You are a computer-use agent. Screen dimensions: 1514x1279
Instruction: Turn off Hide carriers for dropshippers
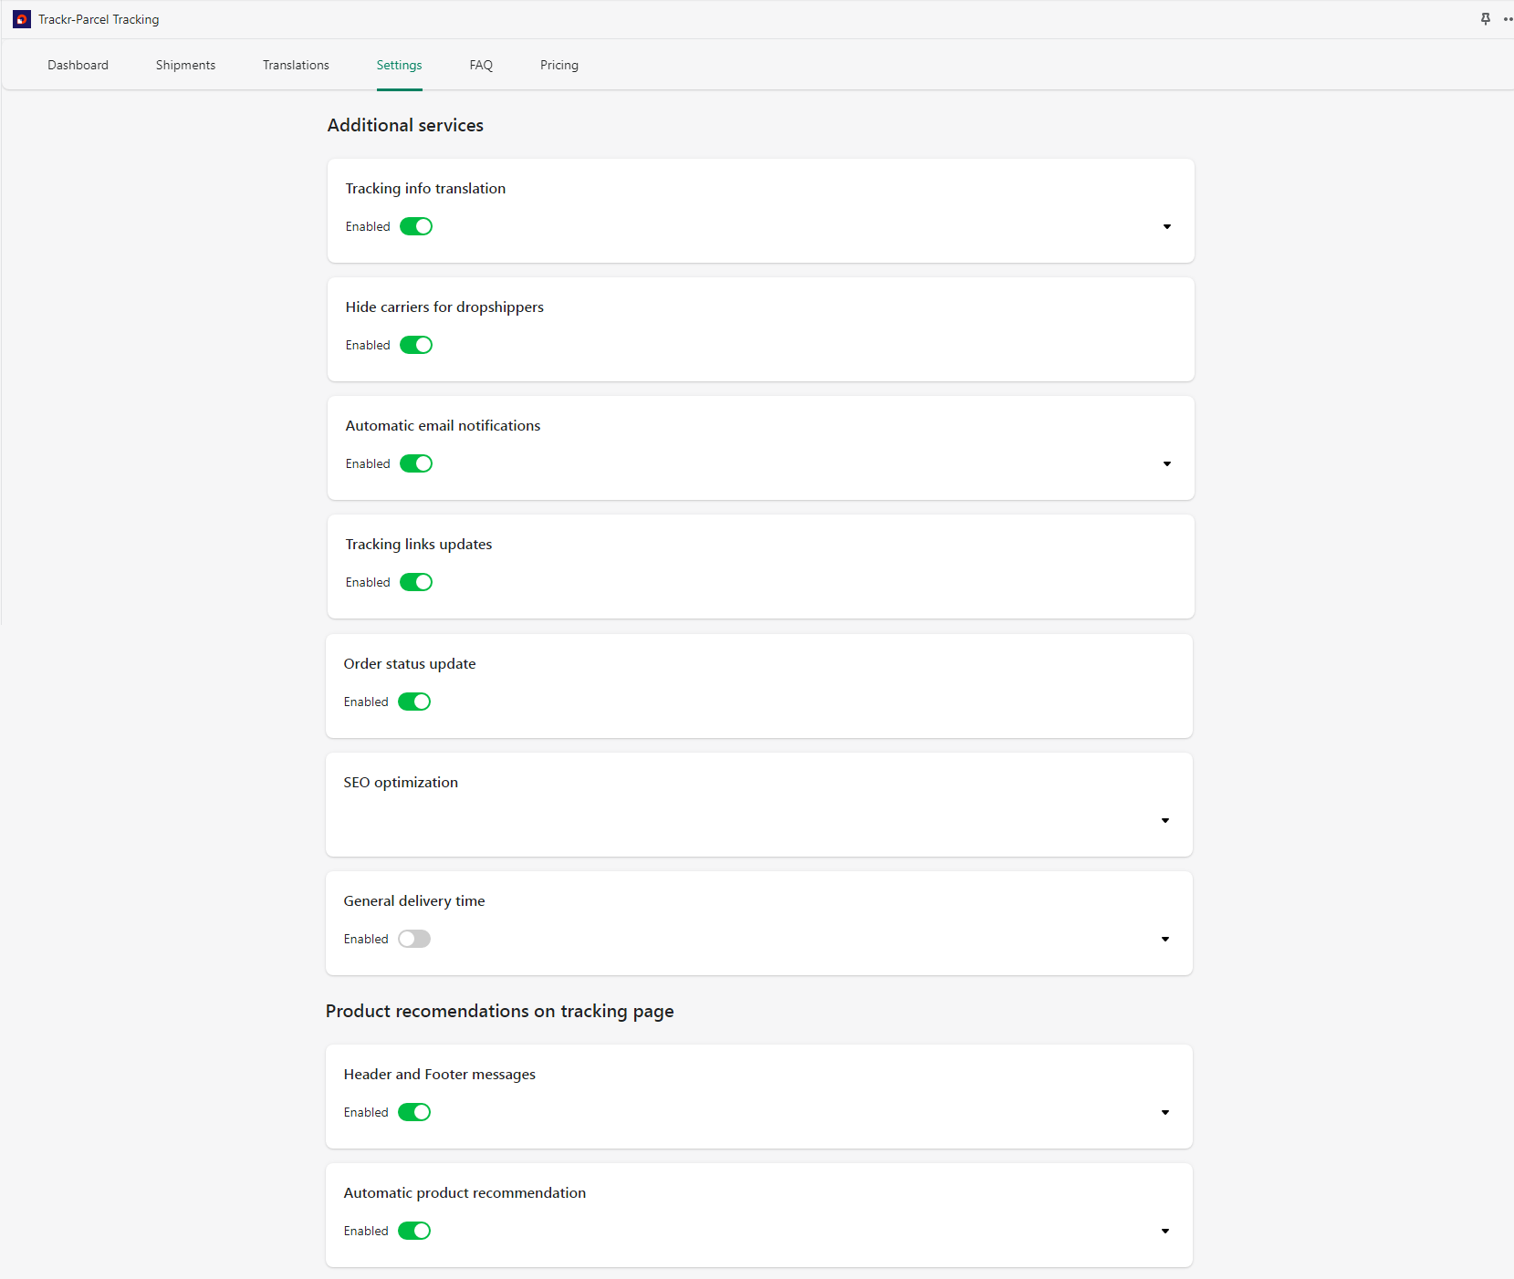[416, 345]
